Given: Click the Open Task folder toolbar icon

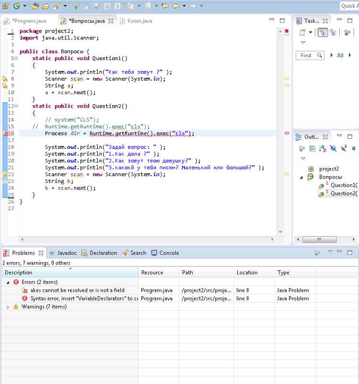Looking at the screenshot, I should tap(46, 6).
